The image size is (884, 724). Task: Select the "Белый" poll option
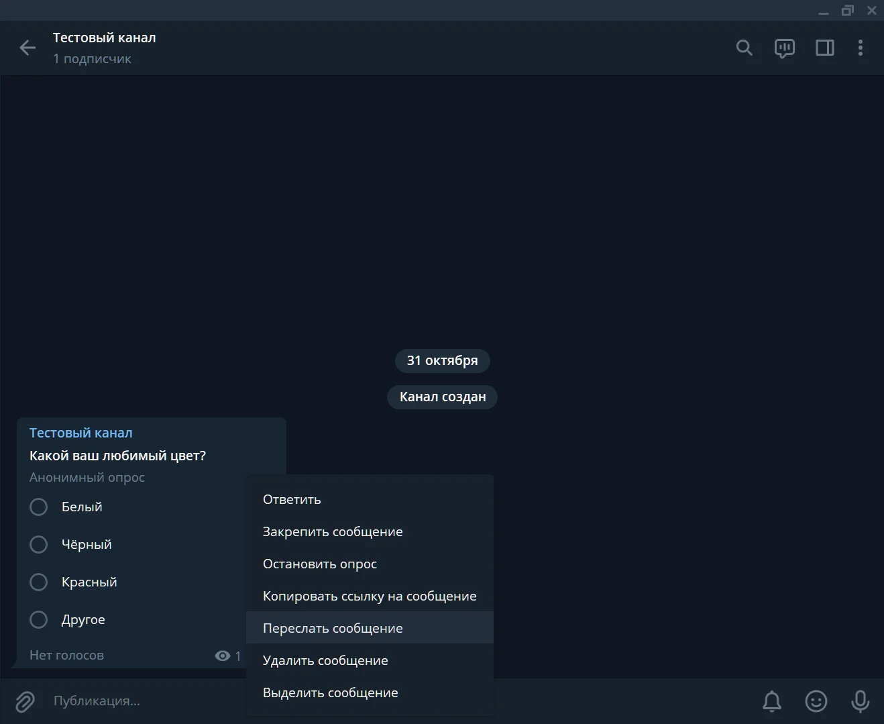point(39,507)
